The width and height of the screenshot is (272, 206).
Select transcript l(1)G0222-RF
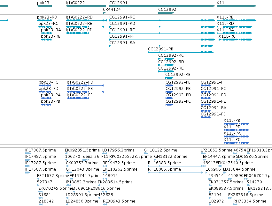78,33
